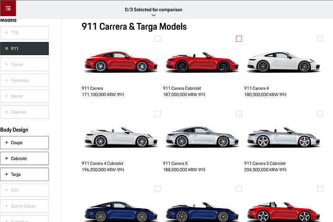Viewport: 333px width, 222px height.
Task: Select the 187,000,000 KRW price text
Action: [184, 95]
